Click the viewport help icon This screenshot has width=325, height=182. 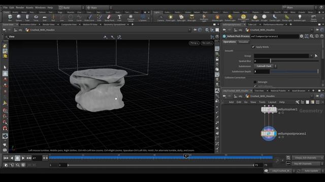pyautogui.click(x=217, y=36)
